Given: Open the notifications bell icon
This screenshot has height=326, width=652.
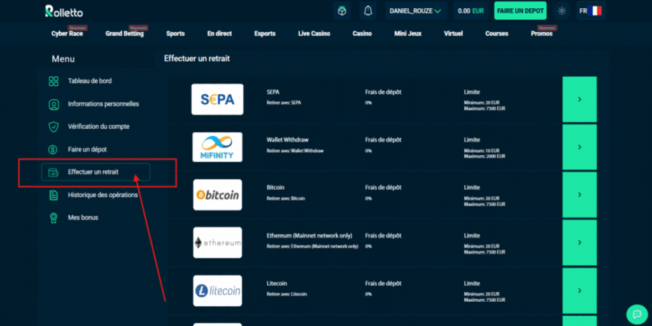Looking at the screenshot, I should 367,11.
